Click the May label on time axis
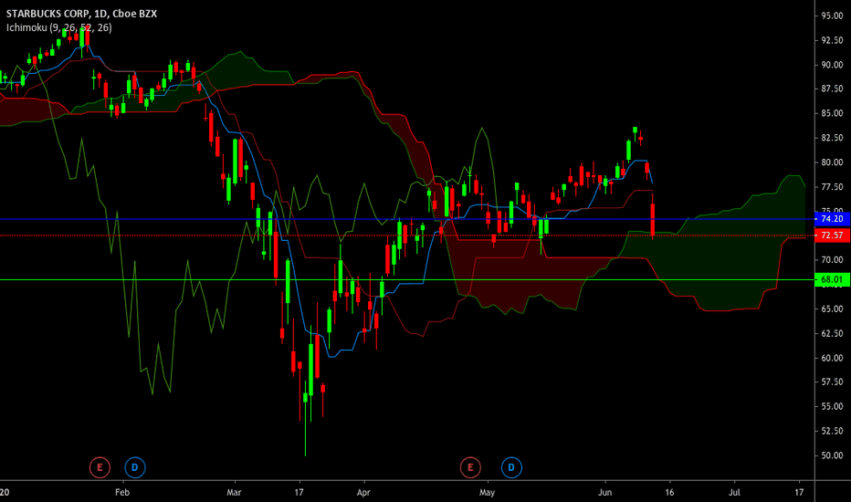The image size is (851, 502). (x=487, y=492)
